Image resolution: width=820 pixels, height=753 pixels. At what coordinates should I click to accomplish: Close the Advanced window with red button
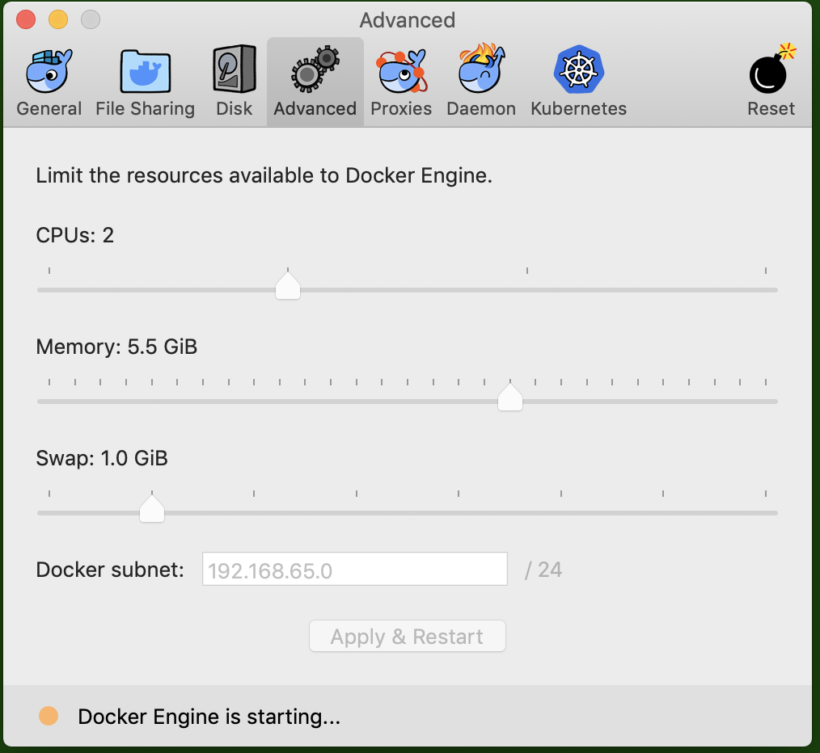(26, 20)
